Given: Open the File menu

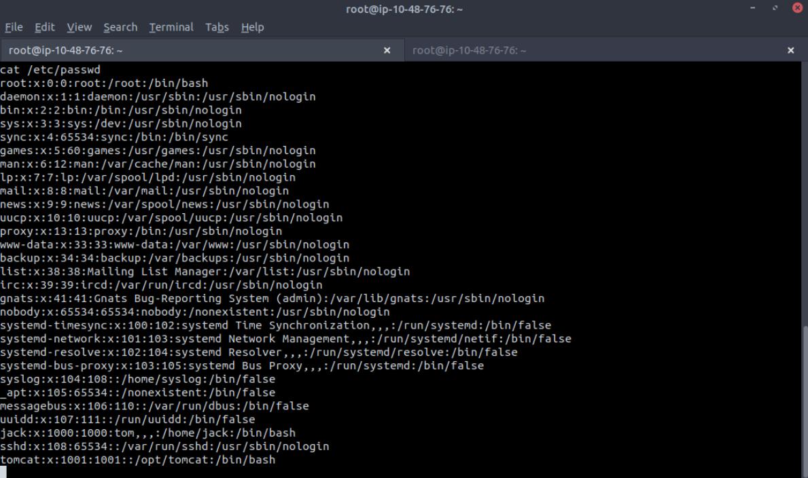Looking at the screenshot, I should pos(14,27).
